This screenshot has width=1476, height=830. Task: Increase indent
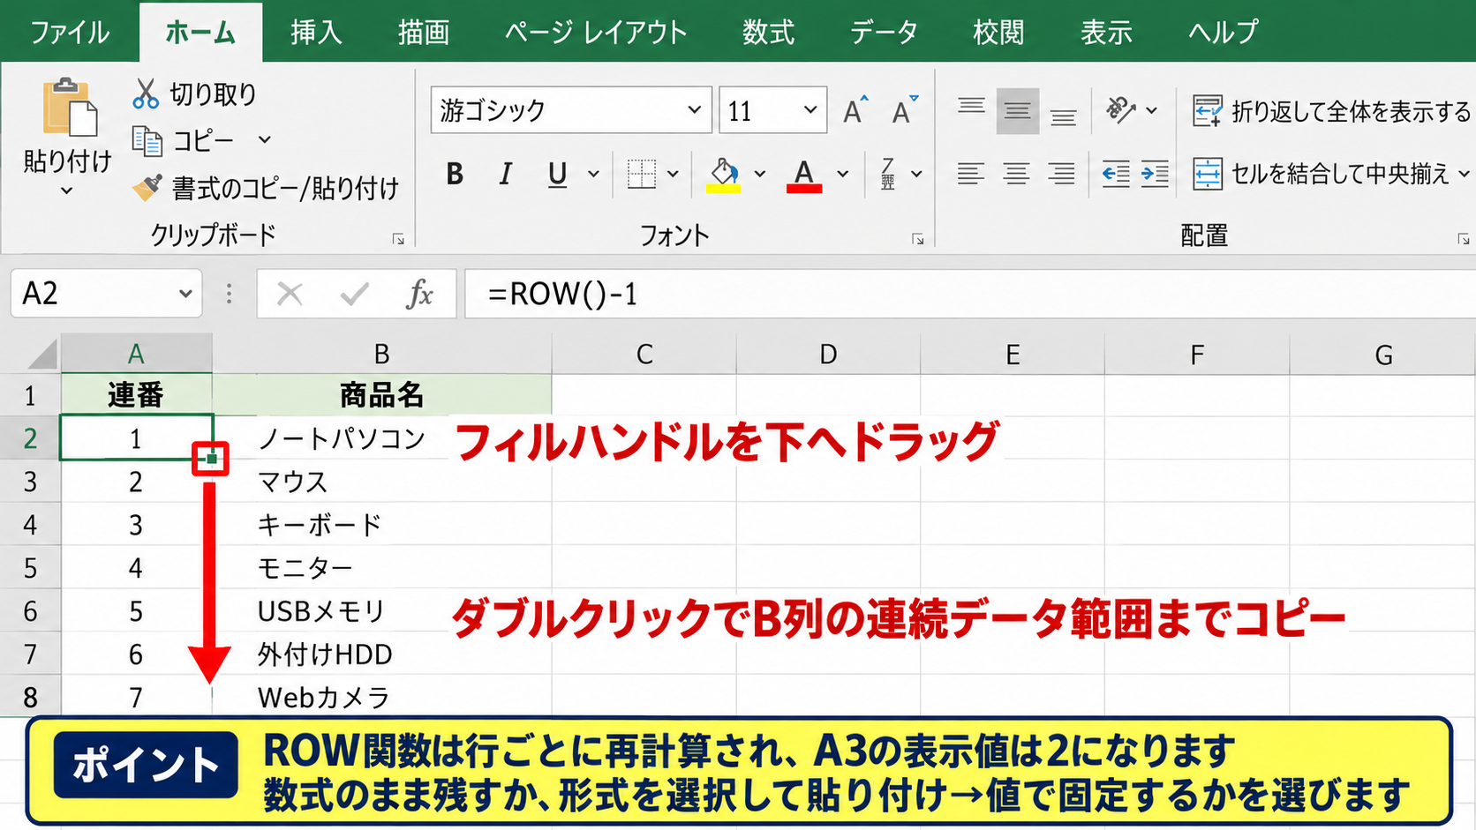point(1155,175)
